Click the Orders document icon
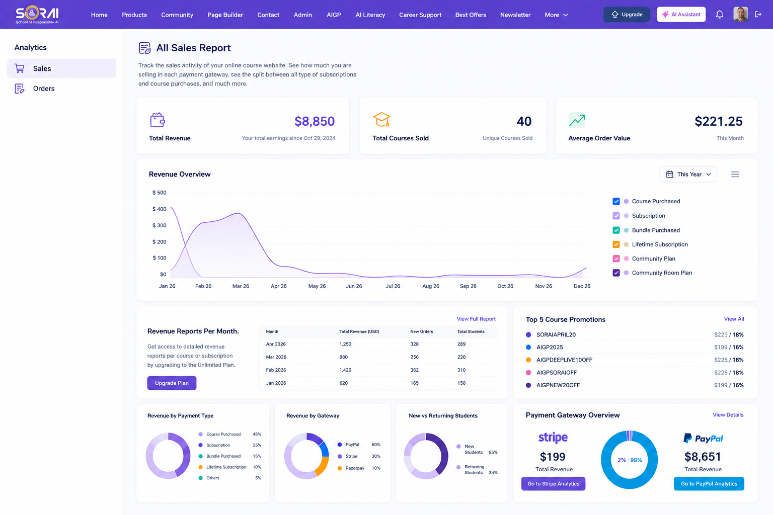Image resolution: width=773 pixels, height=515 pixels. click(20, 89)
